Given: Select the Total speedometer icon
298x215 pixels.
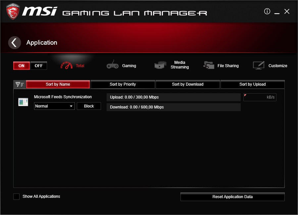Looking at the screenshot, I should [x=66, y=65].
